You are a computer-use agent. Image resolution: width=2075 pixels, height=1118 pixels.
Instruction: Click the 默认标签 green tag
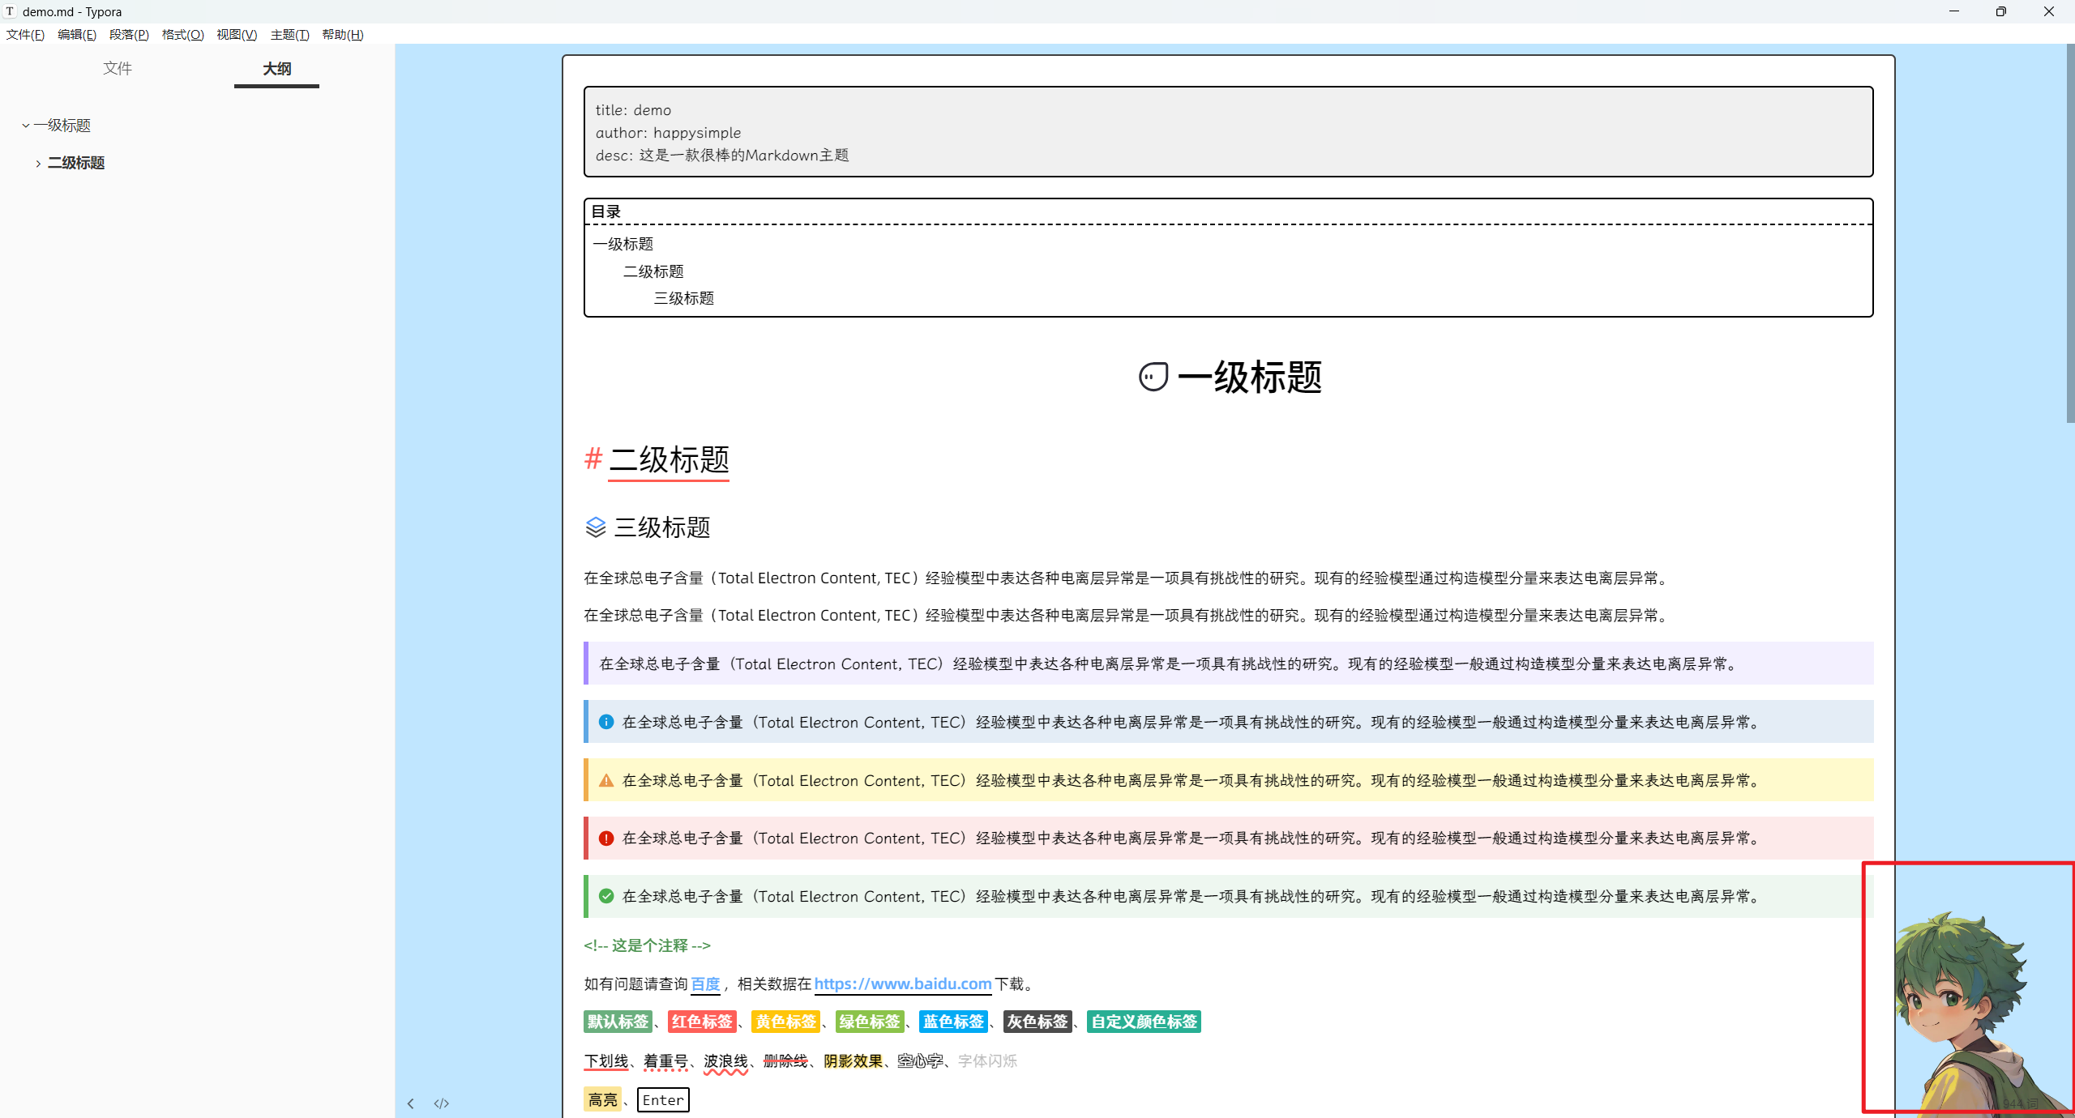tap(618, 1022)
